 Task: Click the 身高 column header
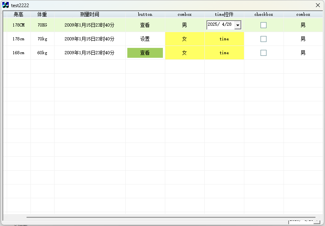[x=18, y=14]
